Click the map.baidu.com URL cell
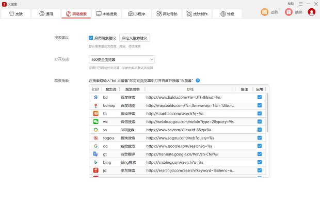Screen dimensions: 320x203 [190, 105]
